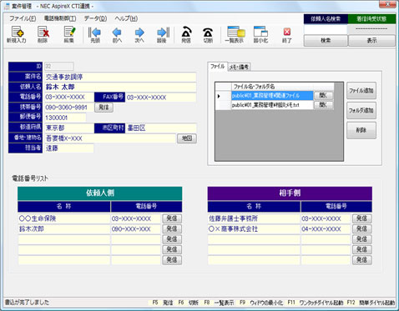Image resolution: width=399 pixels, height=311 pixels.
Task: Click the 削除 button beside the file list
Action: tap(361, 130)
